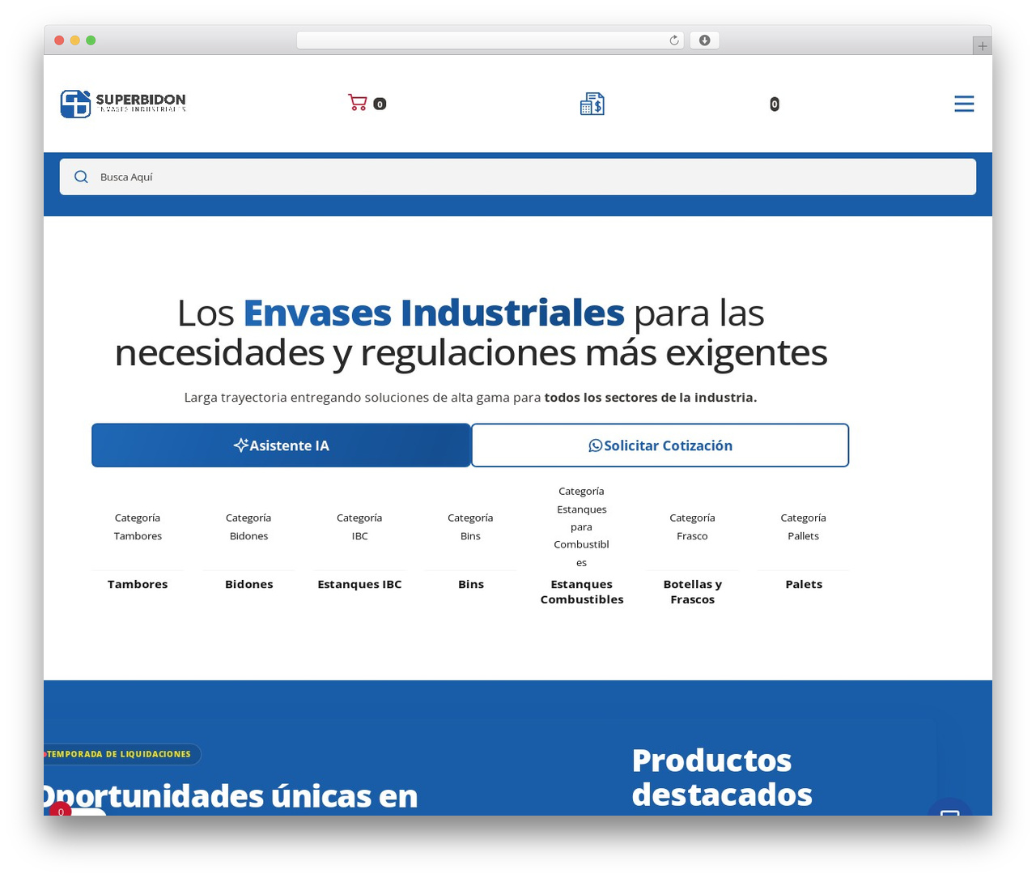The height and width of the screenshot is (878, 1036).
Task: Open the hamburger menu
Action: [964, 104]
